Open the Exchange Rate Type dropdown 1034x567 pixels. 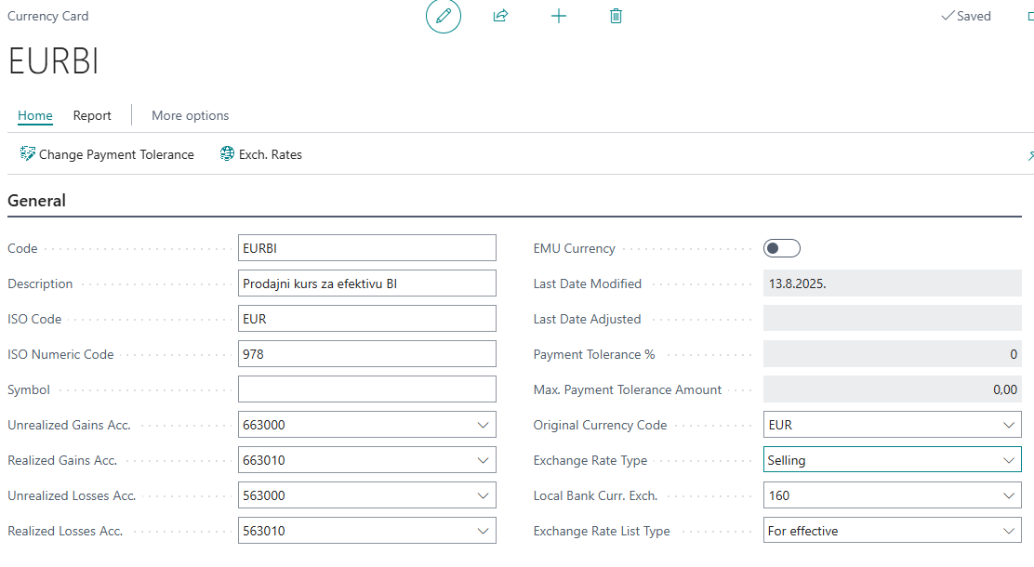click(x=1009, y=460)
